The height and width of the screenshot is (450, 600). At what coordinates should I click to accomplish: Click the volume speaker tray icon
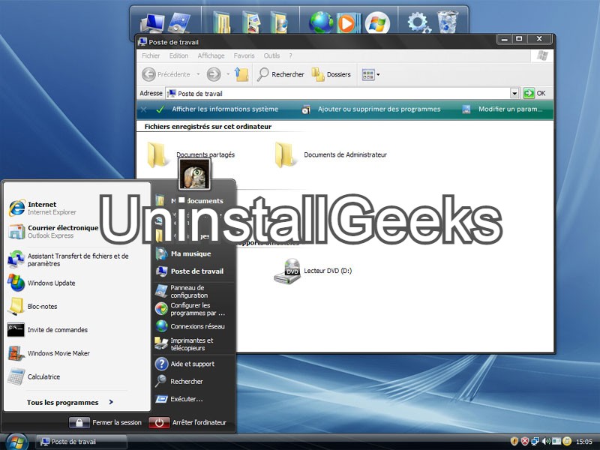(x=546, y=441)
